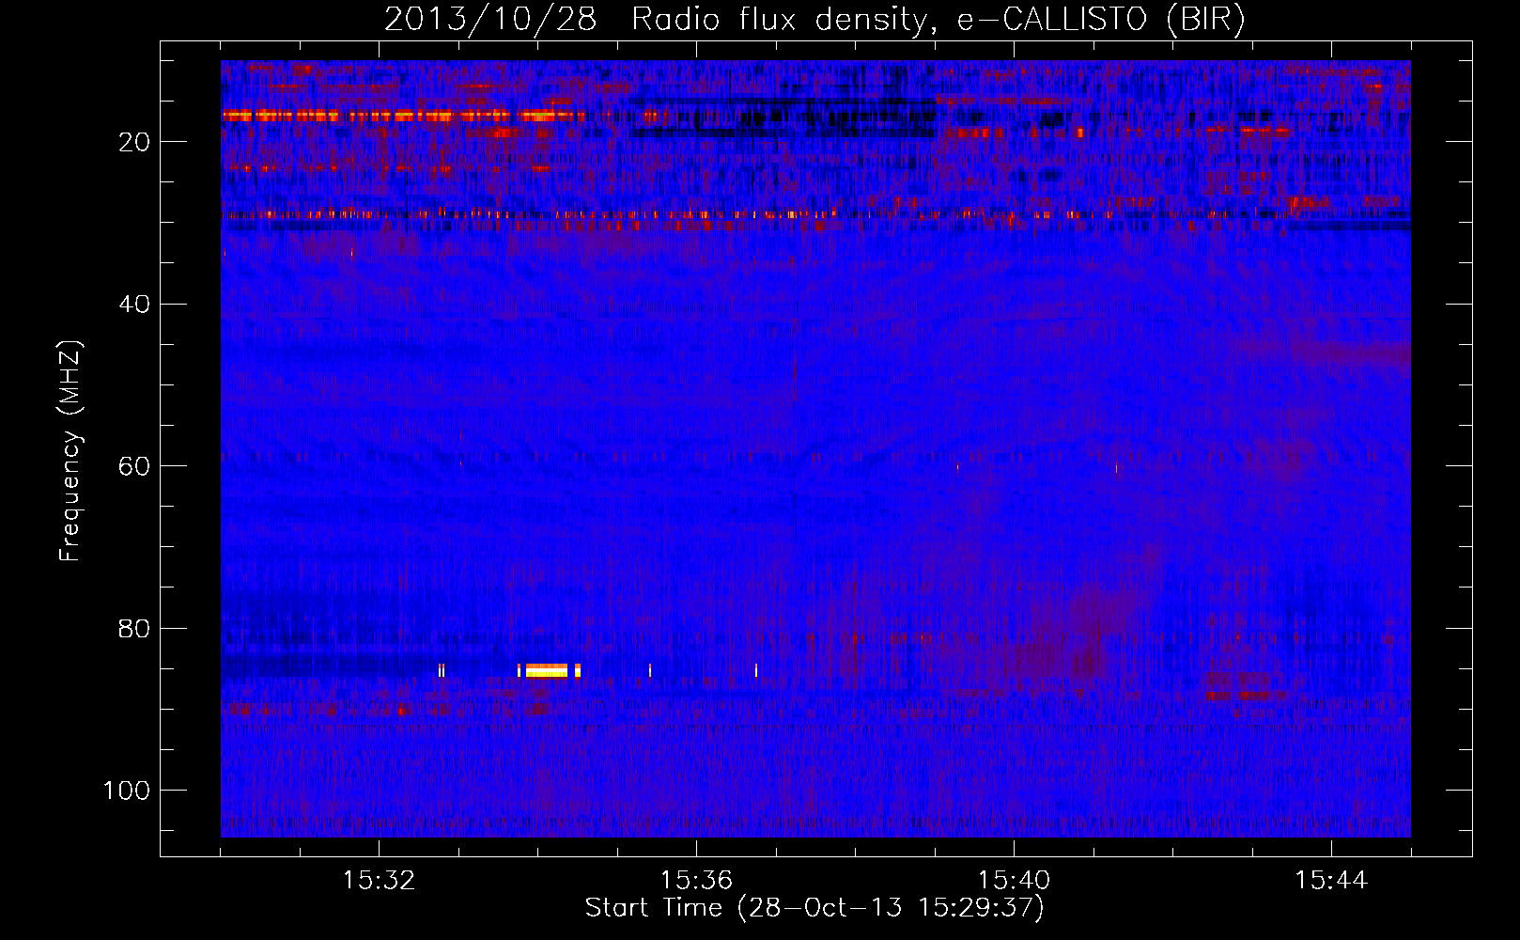Viewport: 1520px width, 940px height.
Task: Click the 'Start Time (28-Oct-13 15:29:37)' label
Action: point(814,908)
